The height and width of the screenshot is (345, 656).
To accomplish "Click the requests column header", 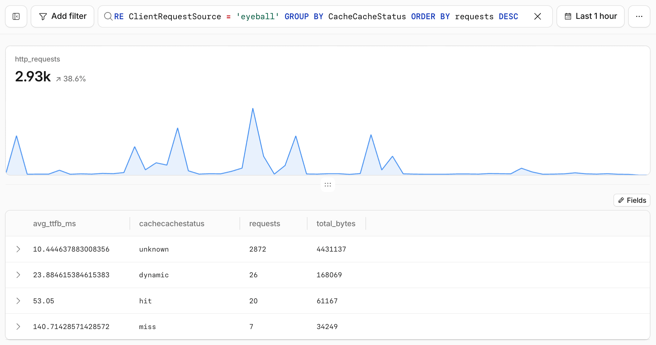I will pos(265,224).
